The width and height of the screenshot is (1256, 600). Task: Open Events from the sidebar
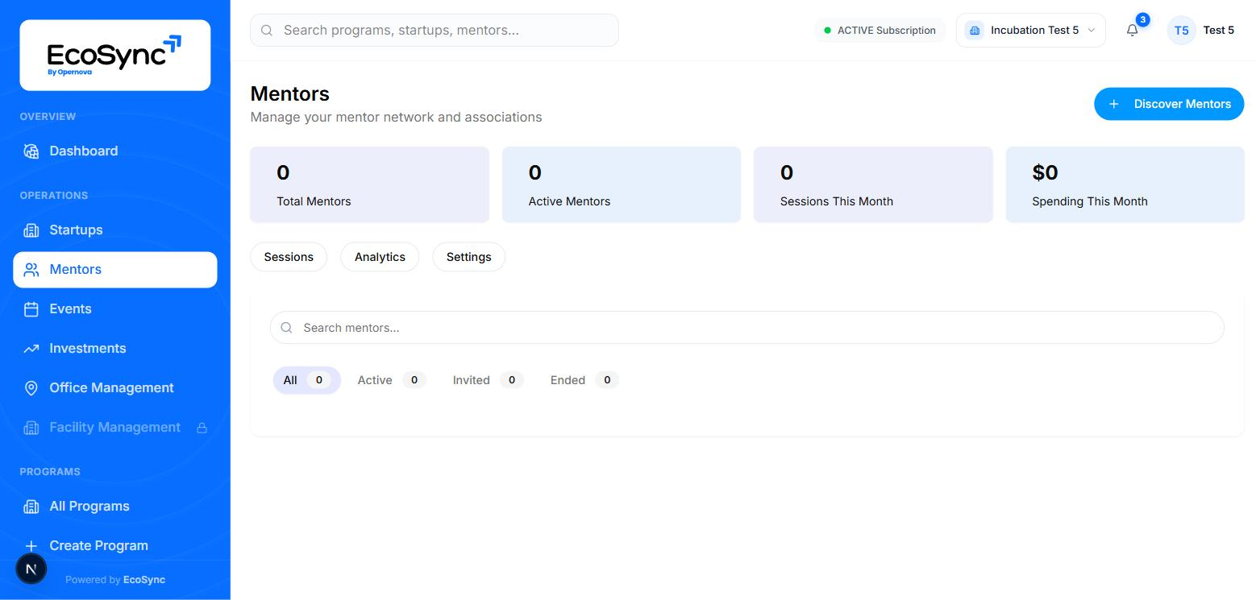115,309
